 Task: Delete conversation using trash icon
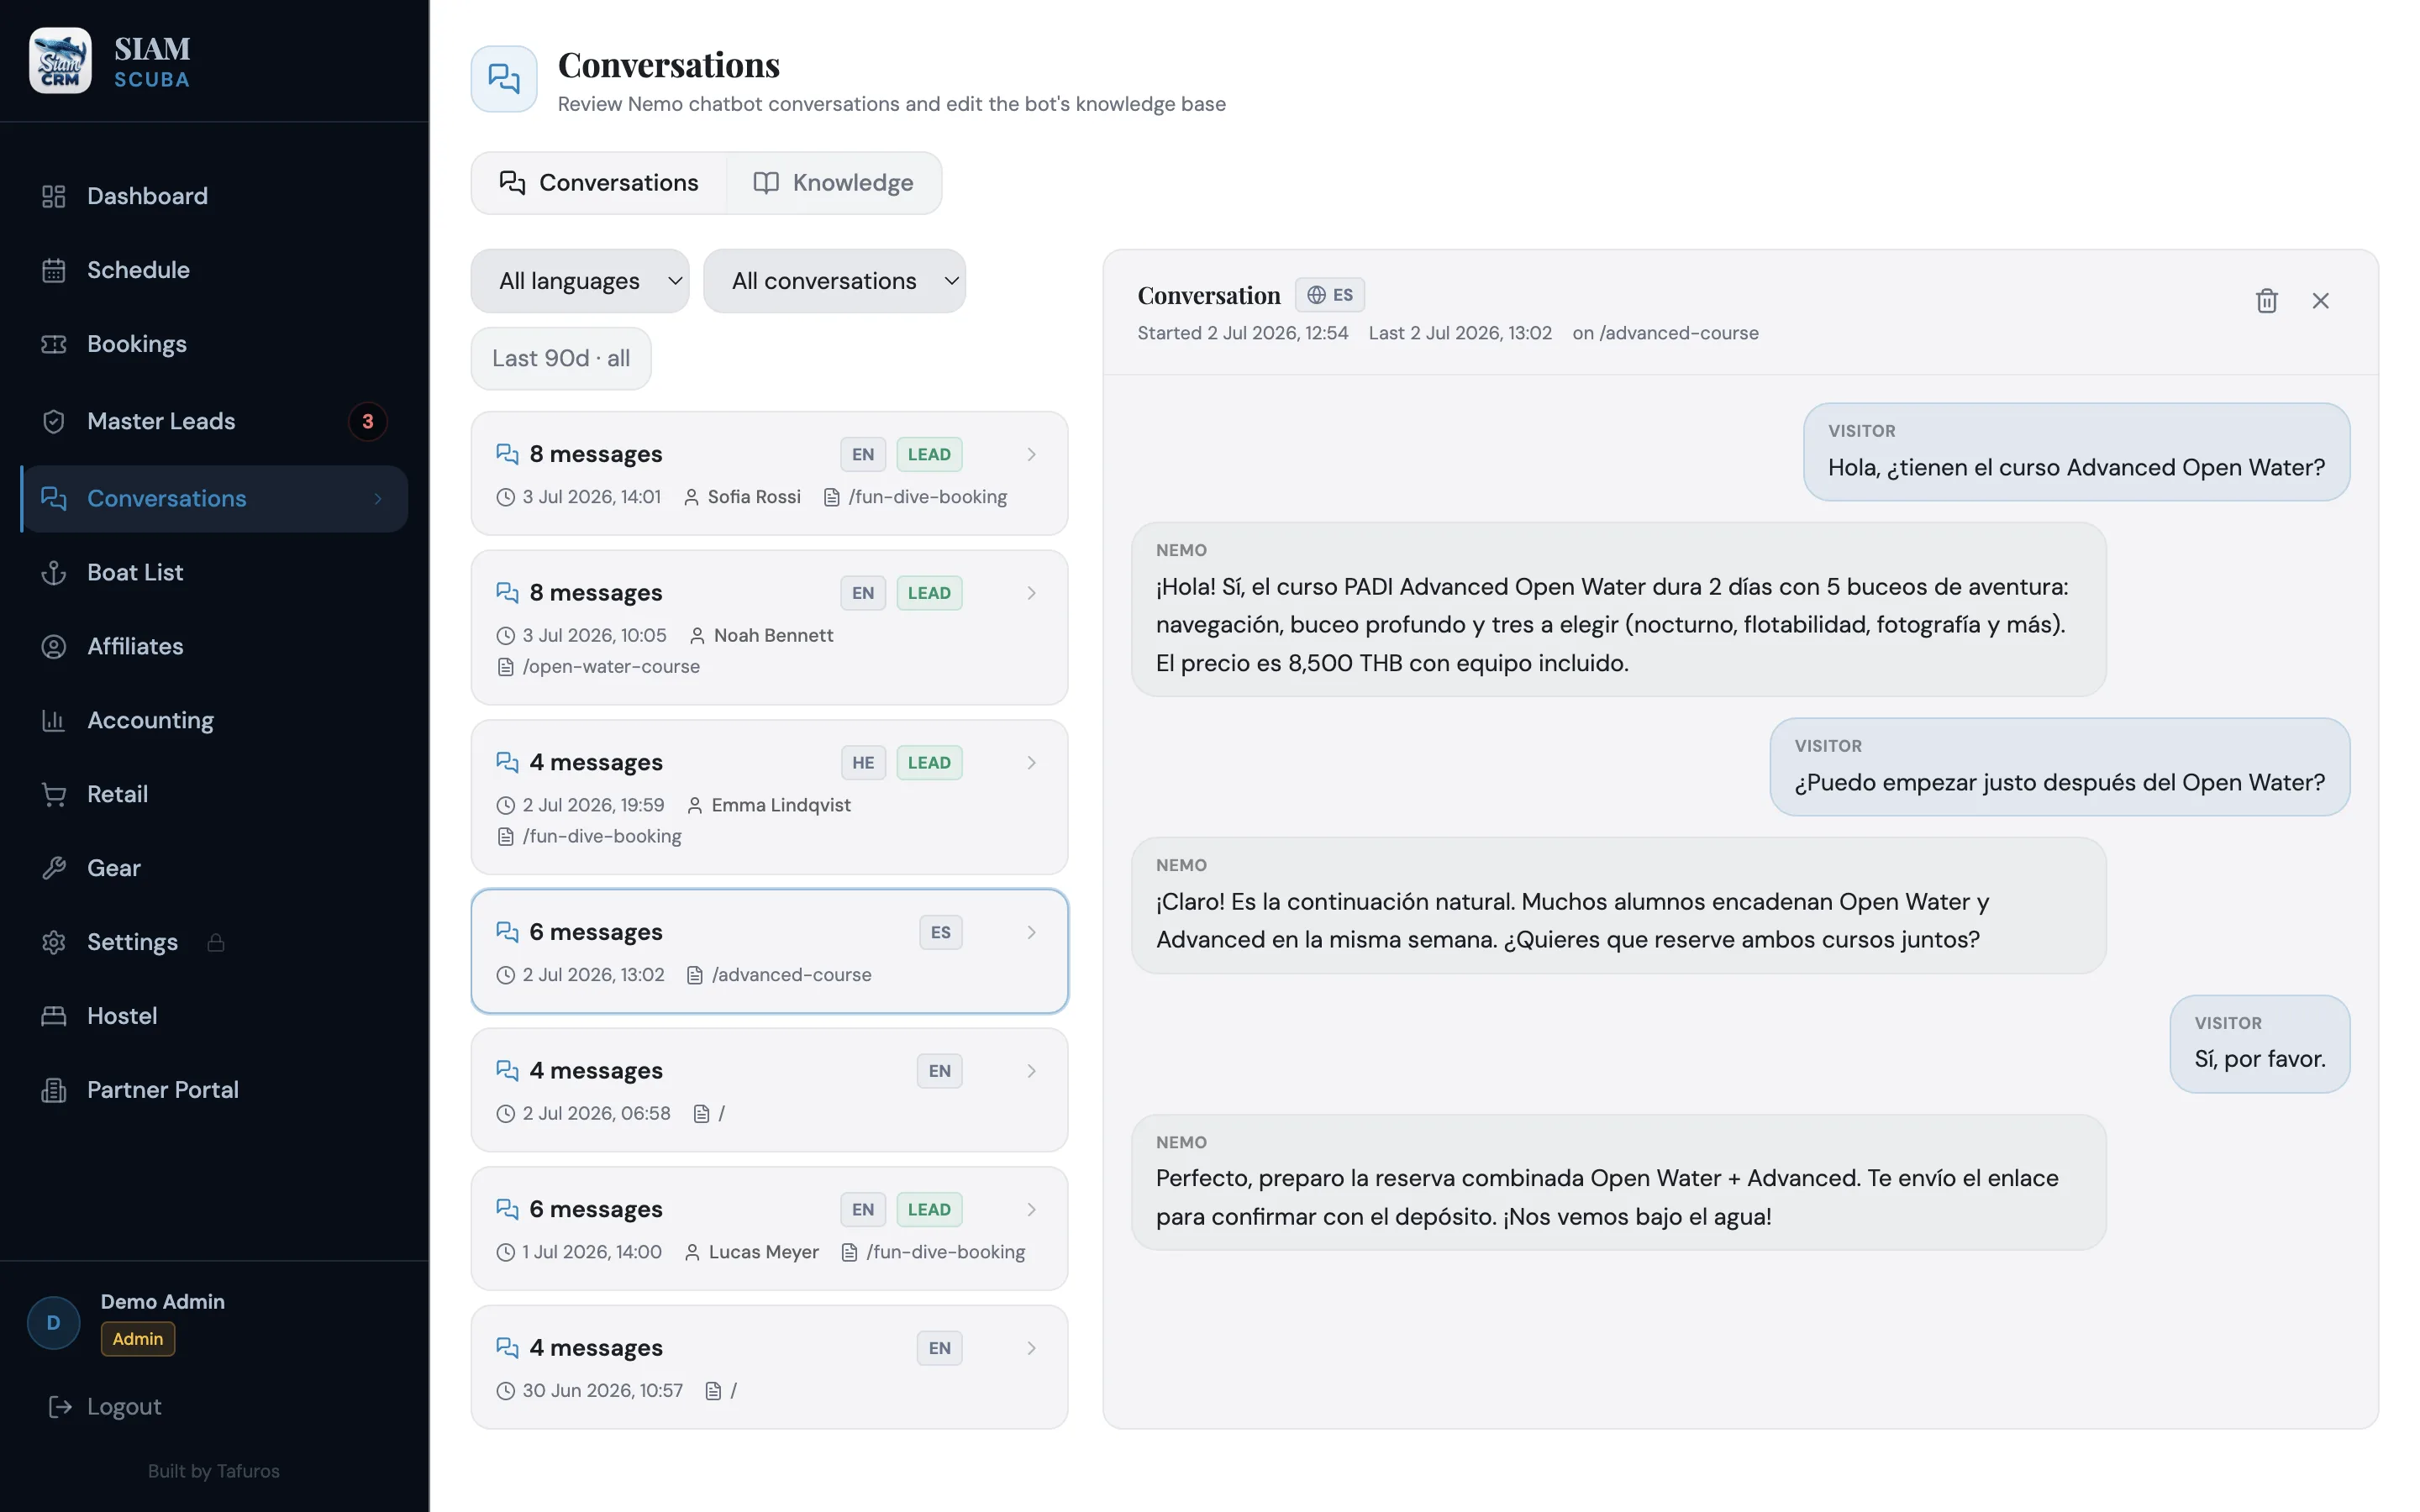(x=2266, y=300)
